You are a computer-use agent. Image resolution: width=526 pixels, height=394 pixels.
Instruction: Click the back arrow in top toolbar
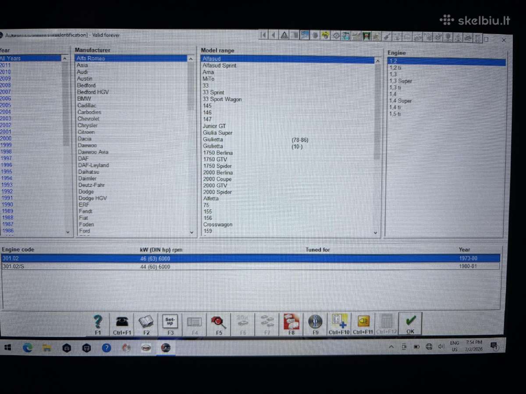[x=274, y=35]
